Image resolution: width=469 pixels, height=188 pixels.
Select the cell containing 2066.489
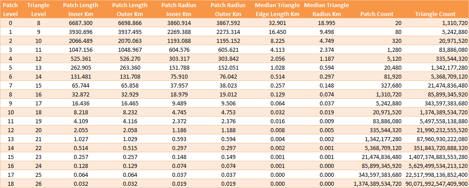[81, 41]
